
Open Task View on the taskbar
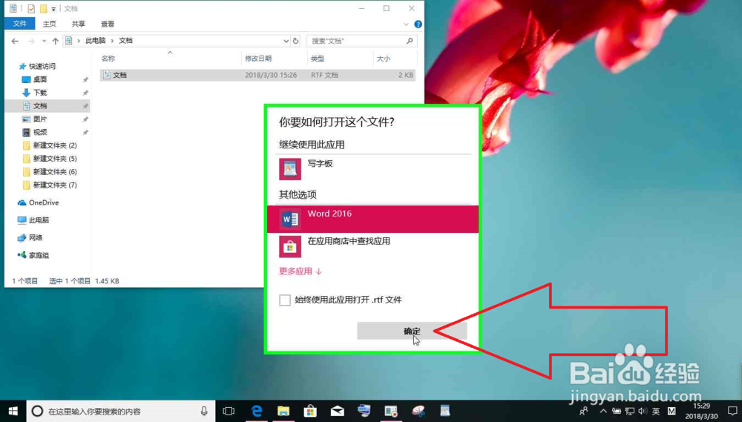point(229,411)
